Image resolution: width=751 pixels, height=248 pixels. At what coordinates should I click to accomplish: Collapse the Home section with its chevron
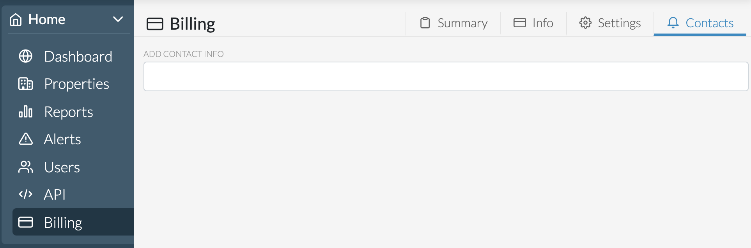click(x=118, y=19)
